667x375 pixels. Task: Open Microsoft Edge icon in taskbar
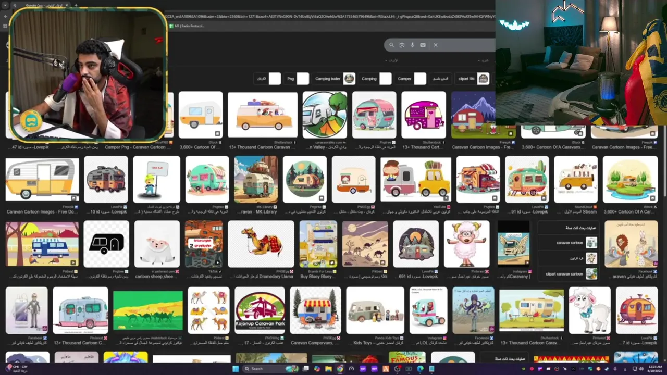(x=420, y=369)
